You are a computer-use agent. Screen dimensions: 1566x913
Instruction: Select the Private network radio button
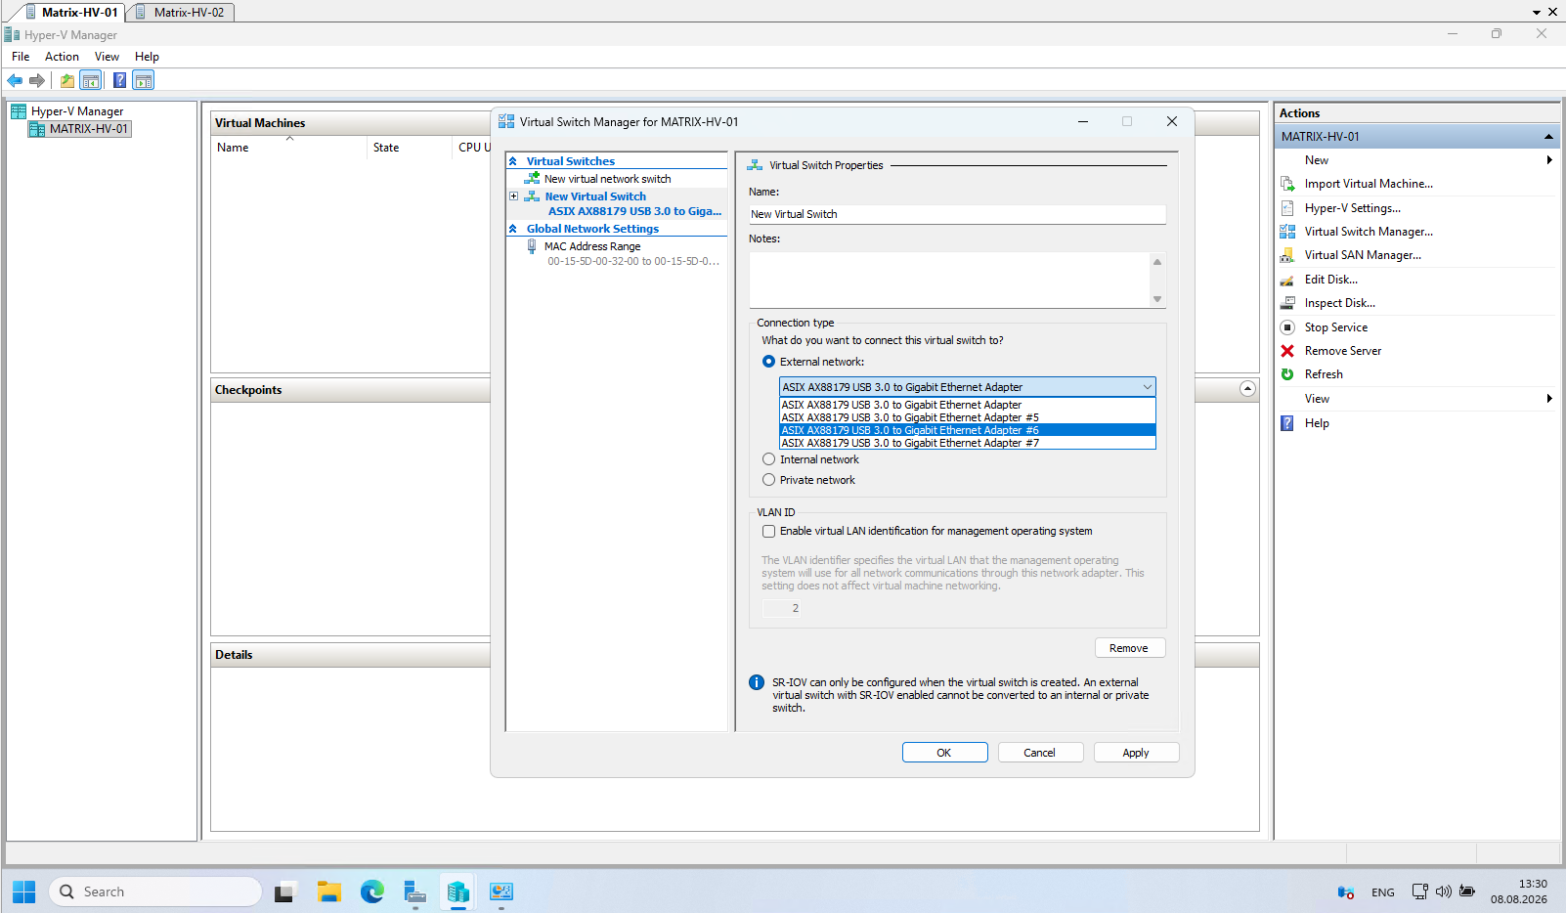pos(768,480)
